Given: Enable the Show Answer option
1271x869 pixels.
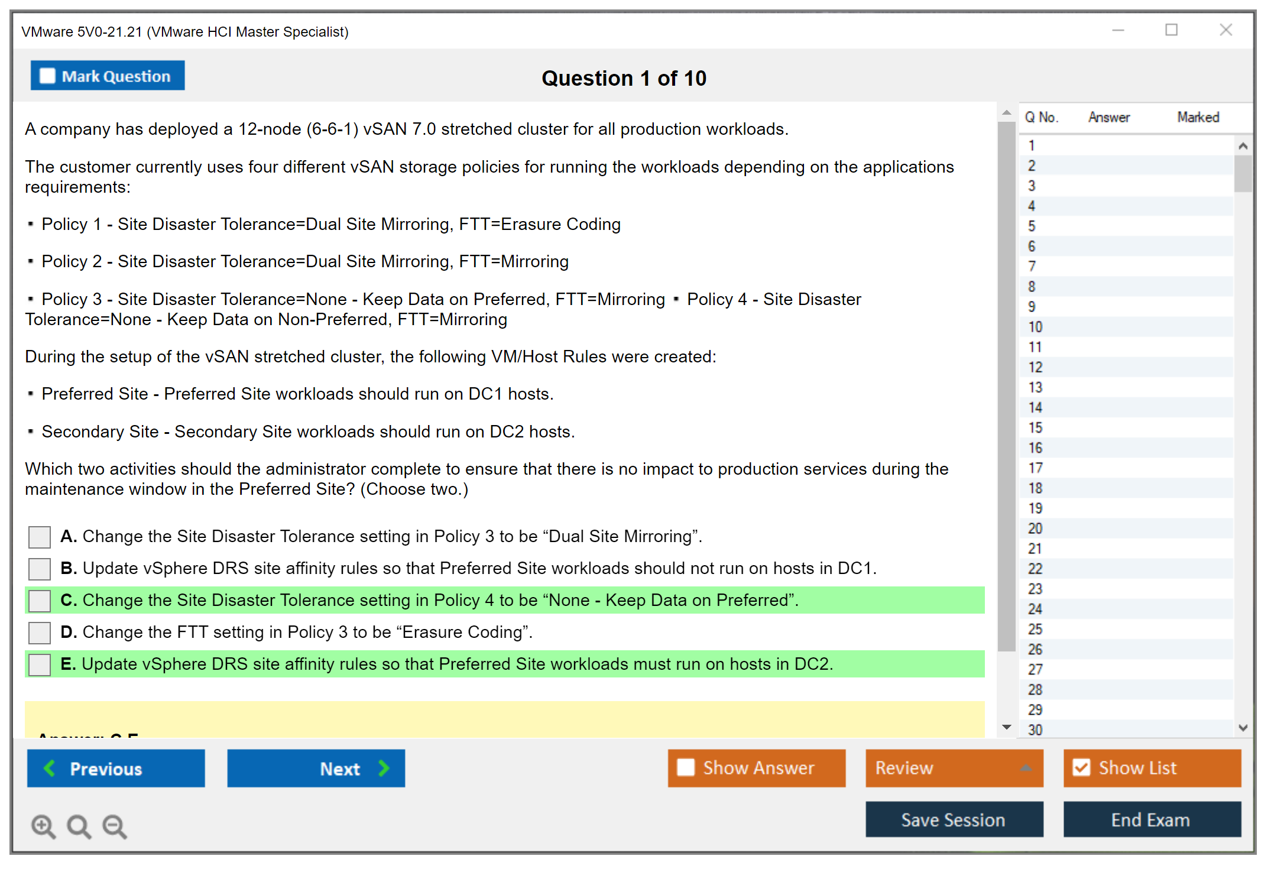Looking at the screenshot, I should click(x=686, y=768).
